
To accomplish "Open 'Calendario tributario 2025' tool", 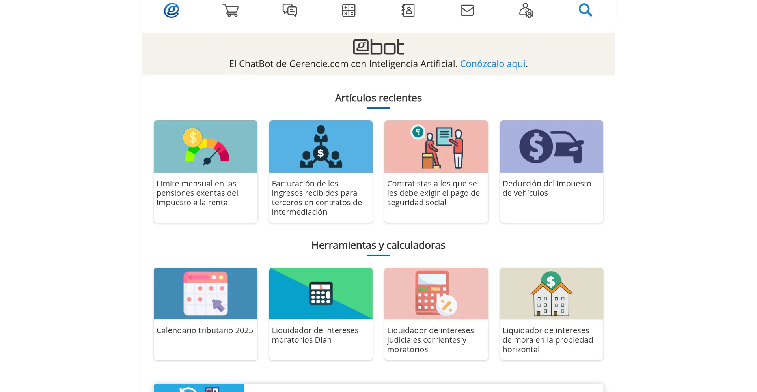I will (x=205, y=330).
